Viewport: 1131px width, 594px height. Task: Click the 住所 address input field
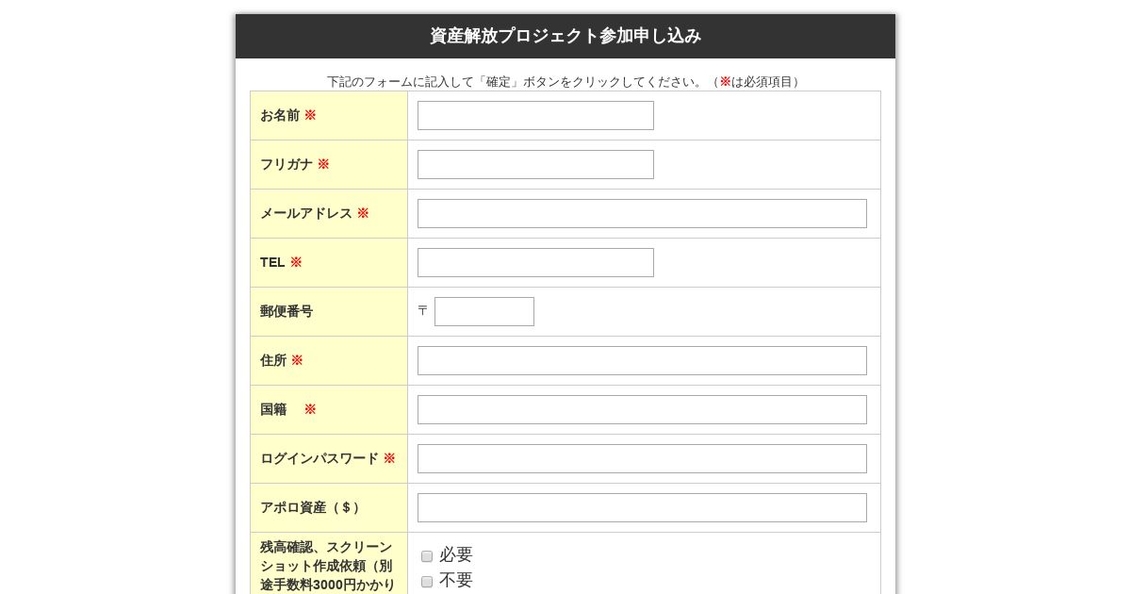[x=642, y=360]
